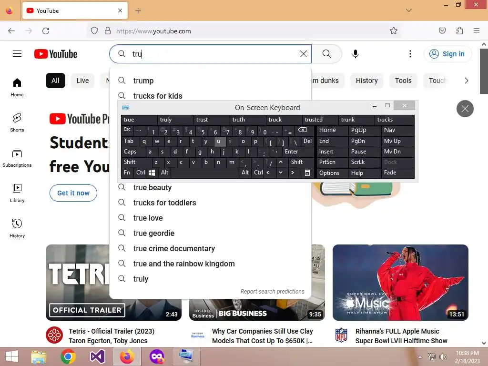Screen dimensions: 488x366
Task: Pick 'true crime documentary' suggestion
Action: pyautogui.click(x=210, y=248)
